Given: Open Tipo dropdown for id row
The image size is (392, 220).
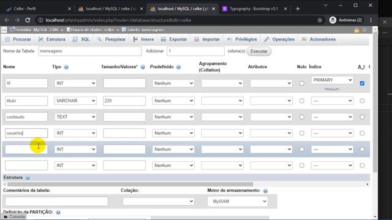Looking at the screenshot, I should (75, 83).
